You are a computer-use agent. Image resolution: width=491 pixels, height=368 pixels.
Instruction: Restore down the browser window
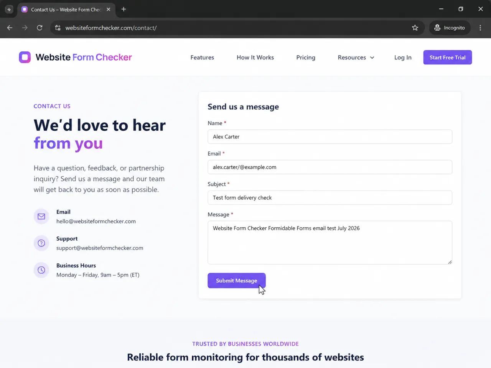coord(461,9)
